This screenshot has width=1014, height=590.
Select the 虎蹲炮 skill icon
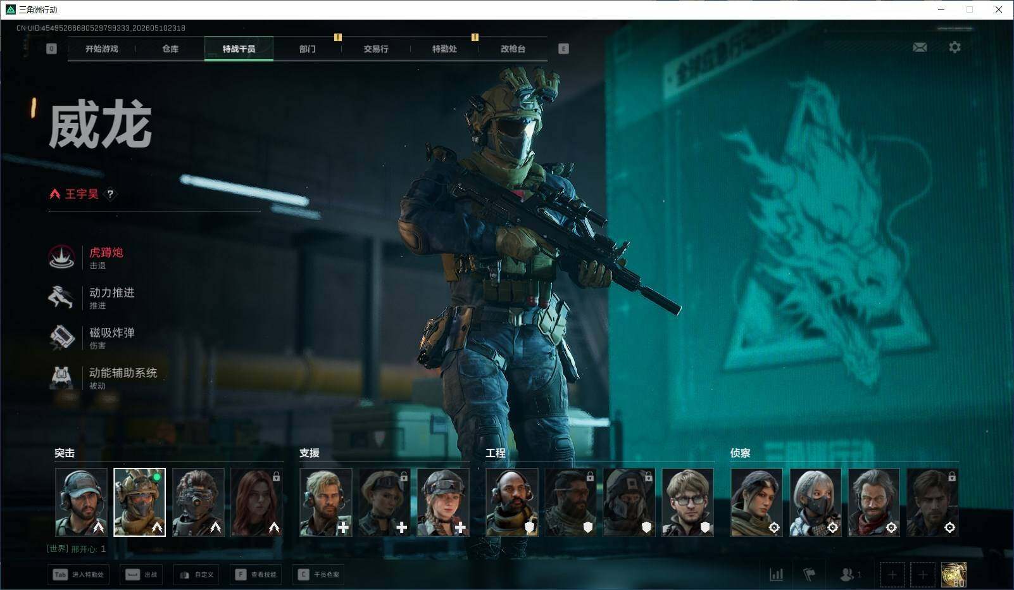coord(61,257)
